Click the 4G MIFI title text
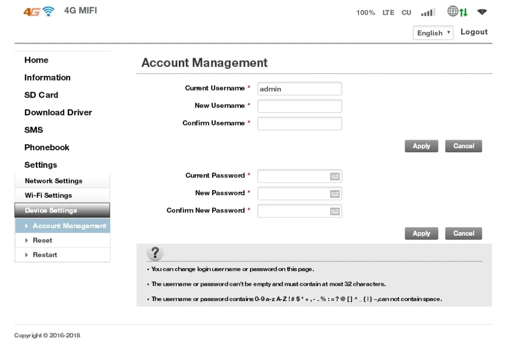The image size is (505, 343). 80,11
